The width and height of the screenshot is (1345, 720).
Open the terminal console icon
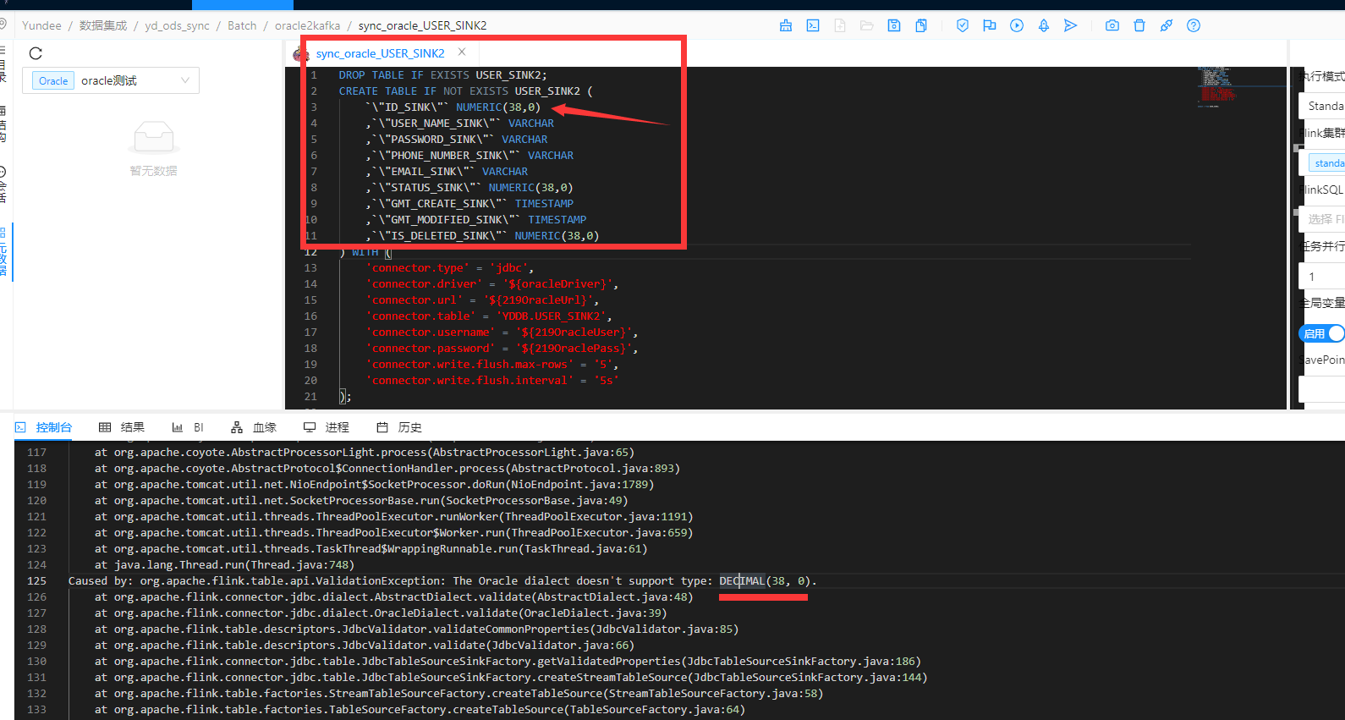pos(813,25)
